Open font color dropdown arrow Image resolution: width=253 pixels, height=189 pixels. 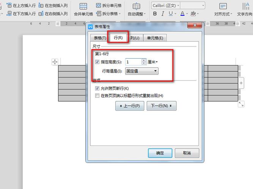coord(187,14)
